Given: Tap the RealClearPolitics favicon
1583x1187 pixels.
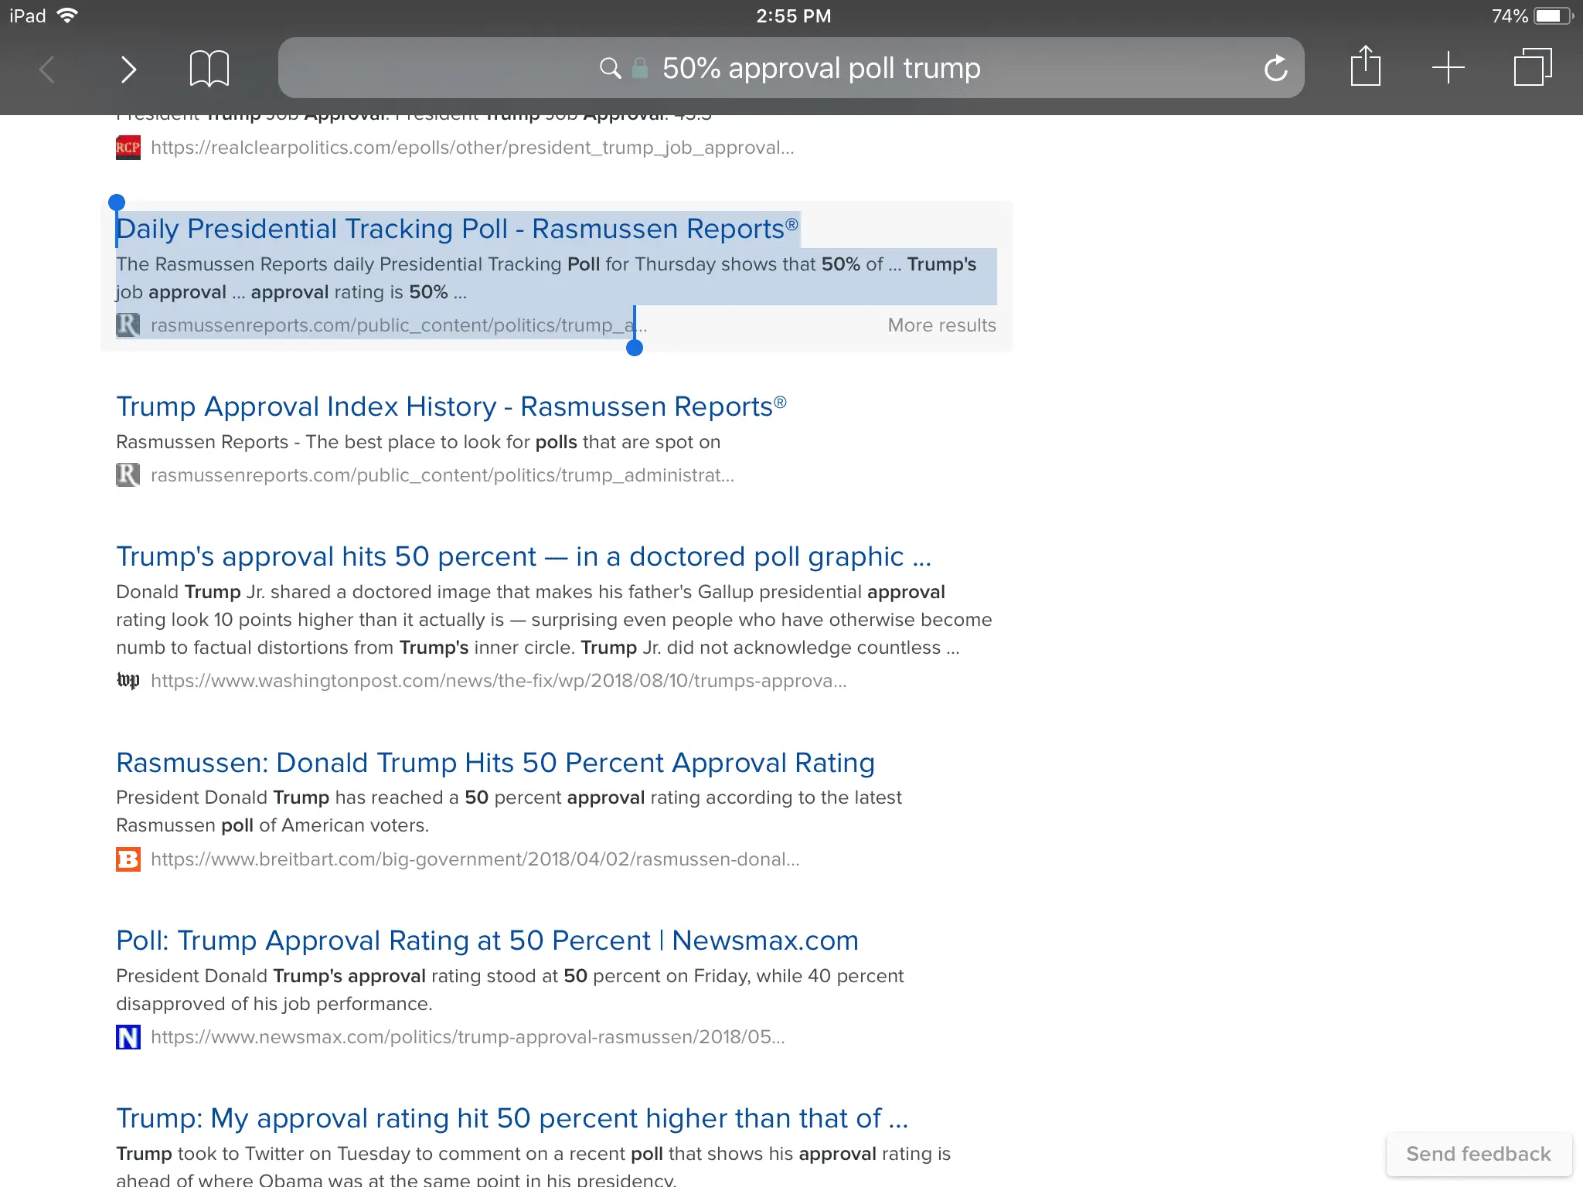Looking at the screenshot, I should click(128, 148).
